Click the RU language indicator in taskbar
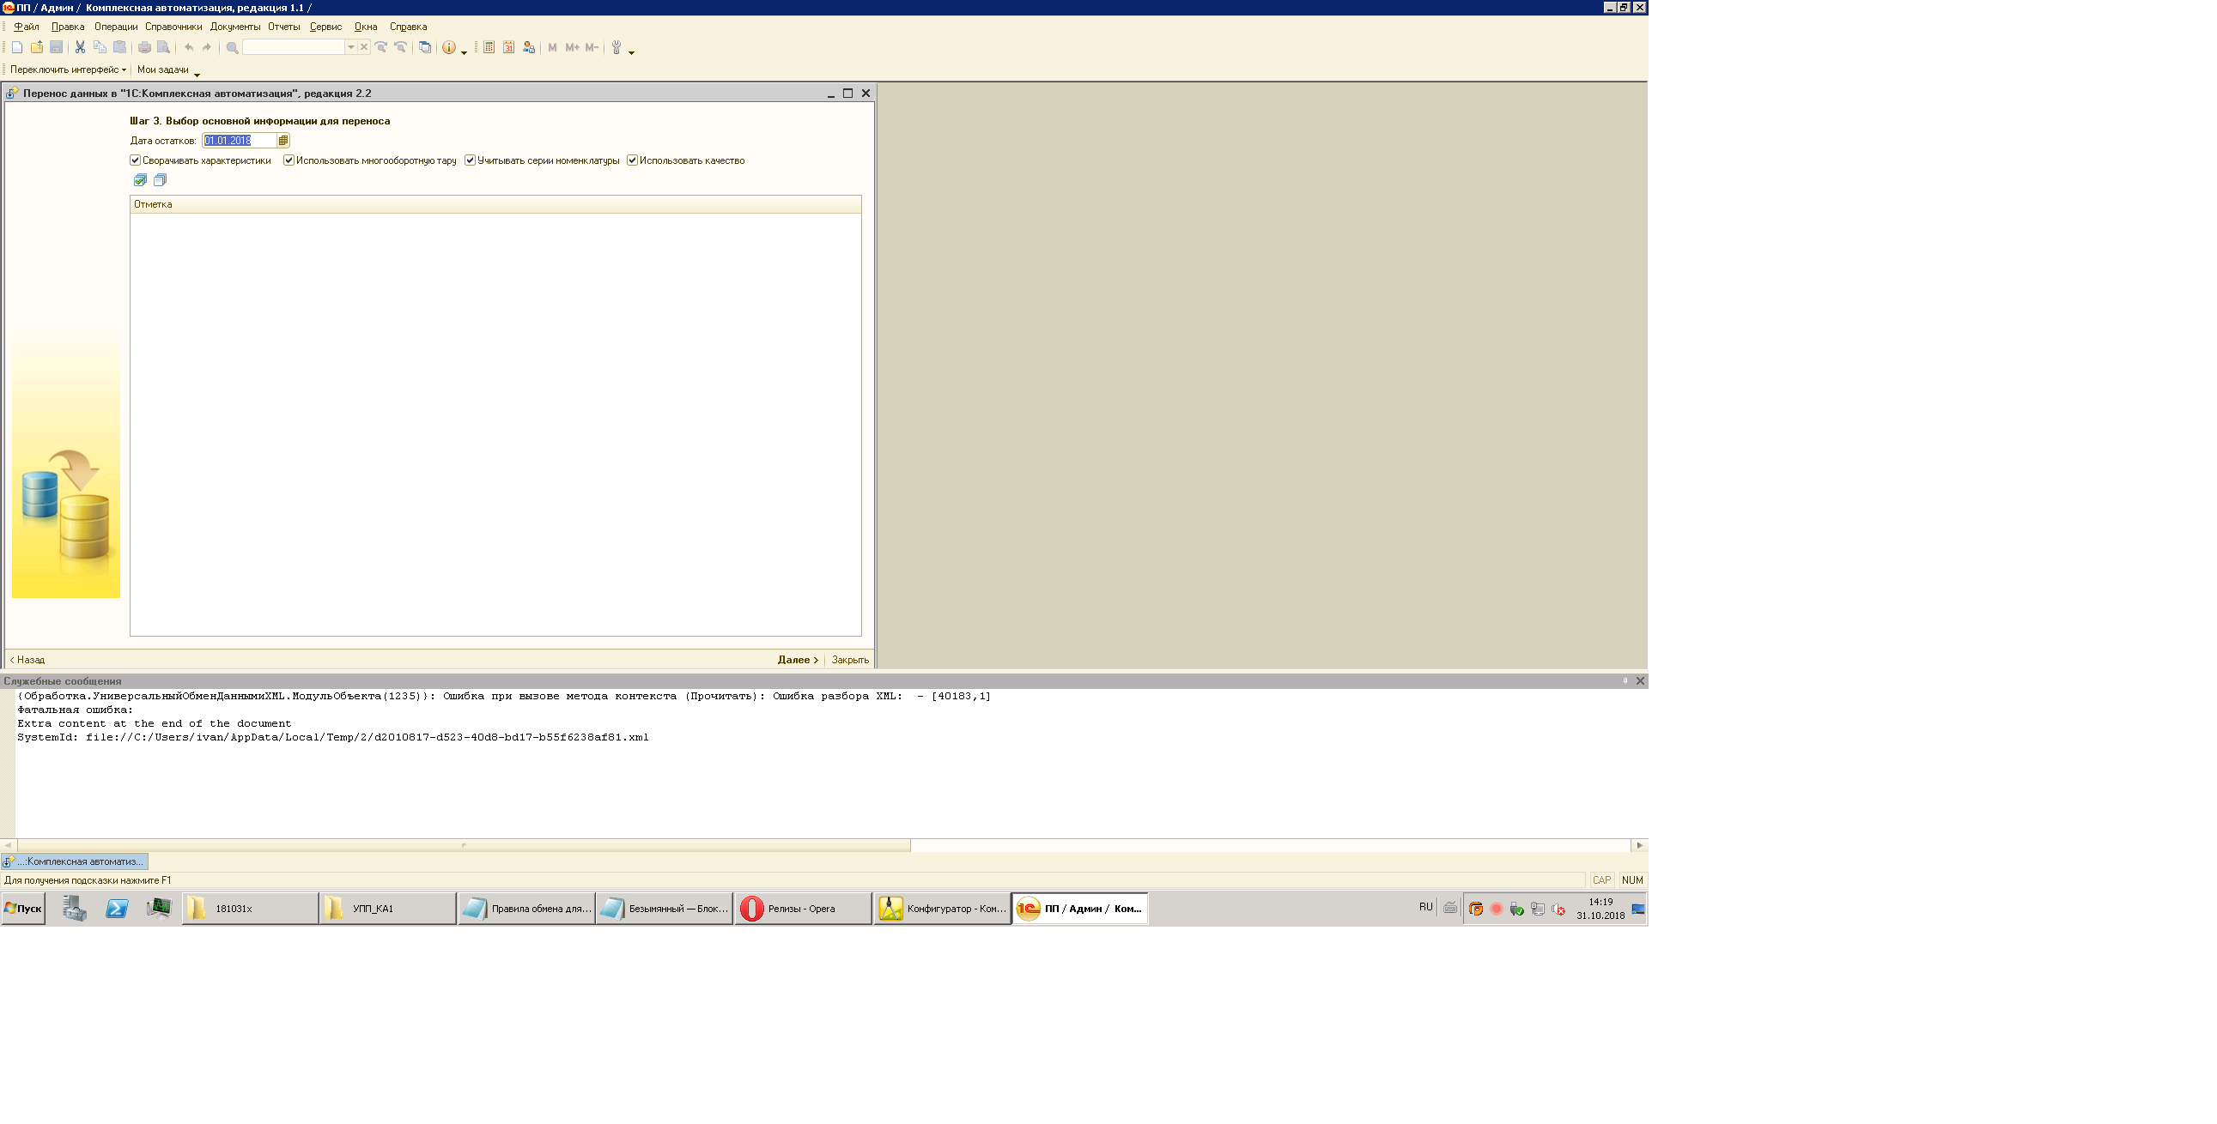 pos(1426,907)
